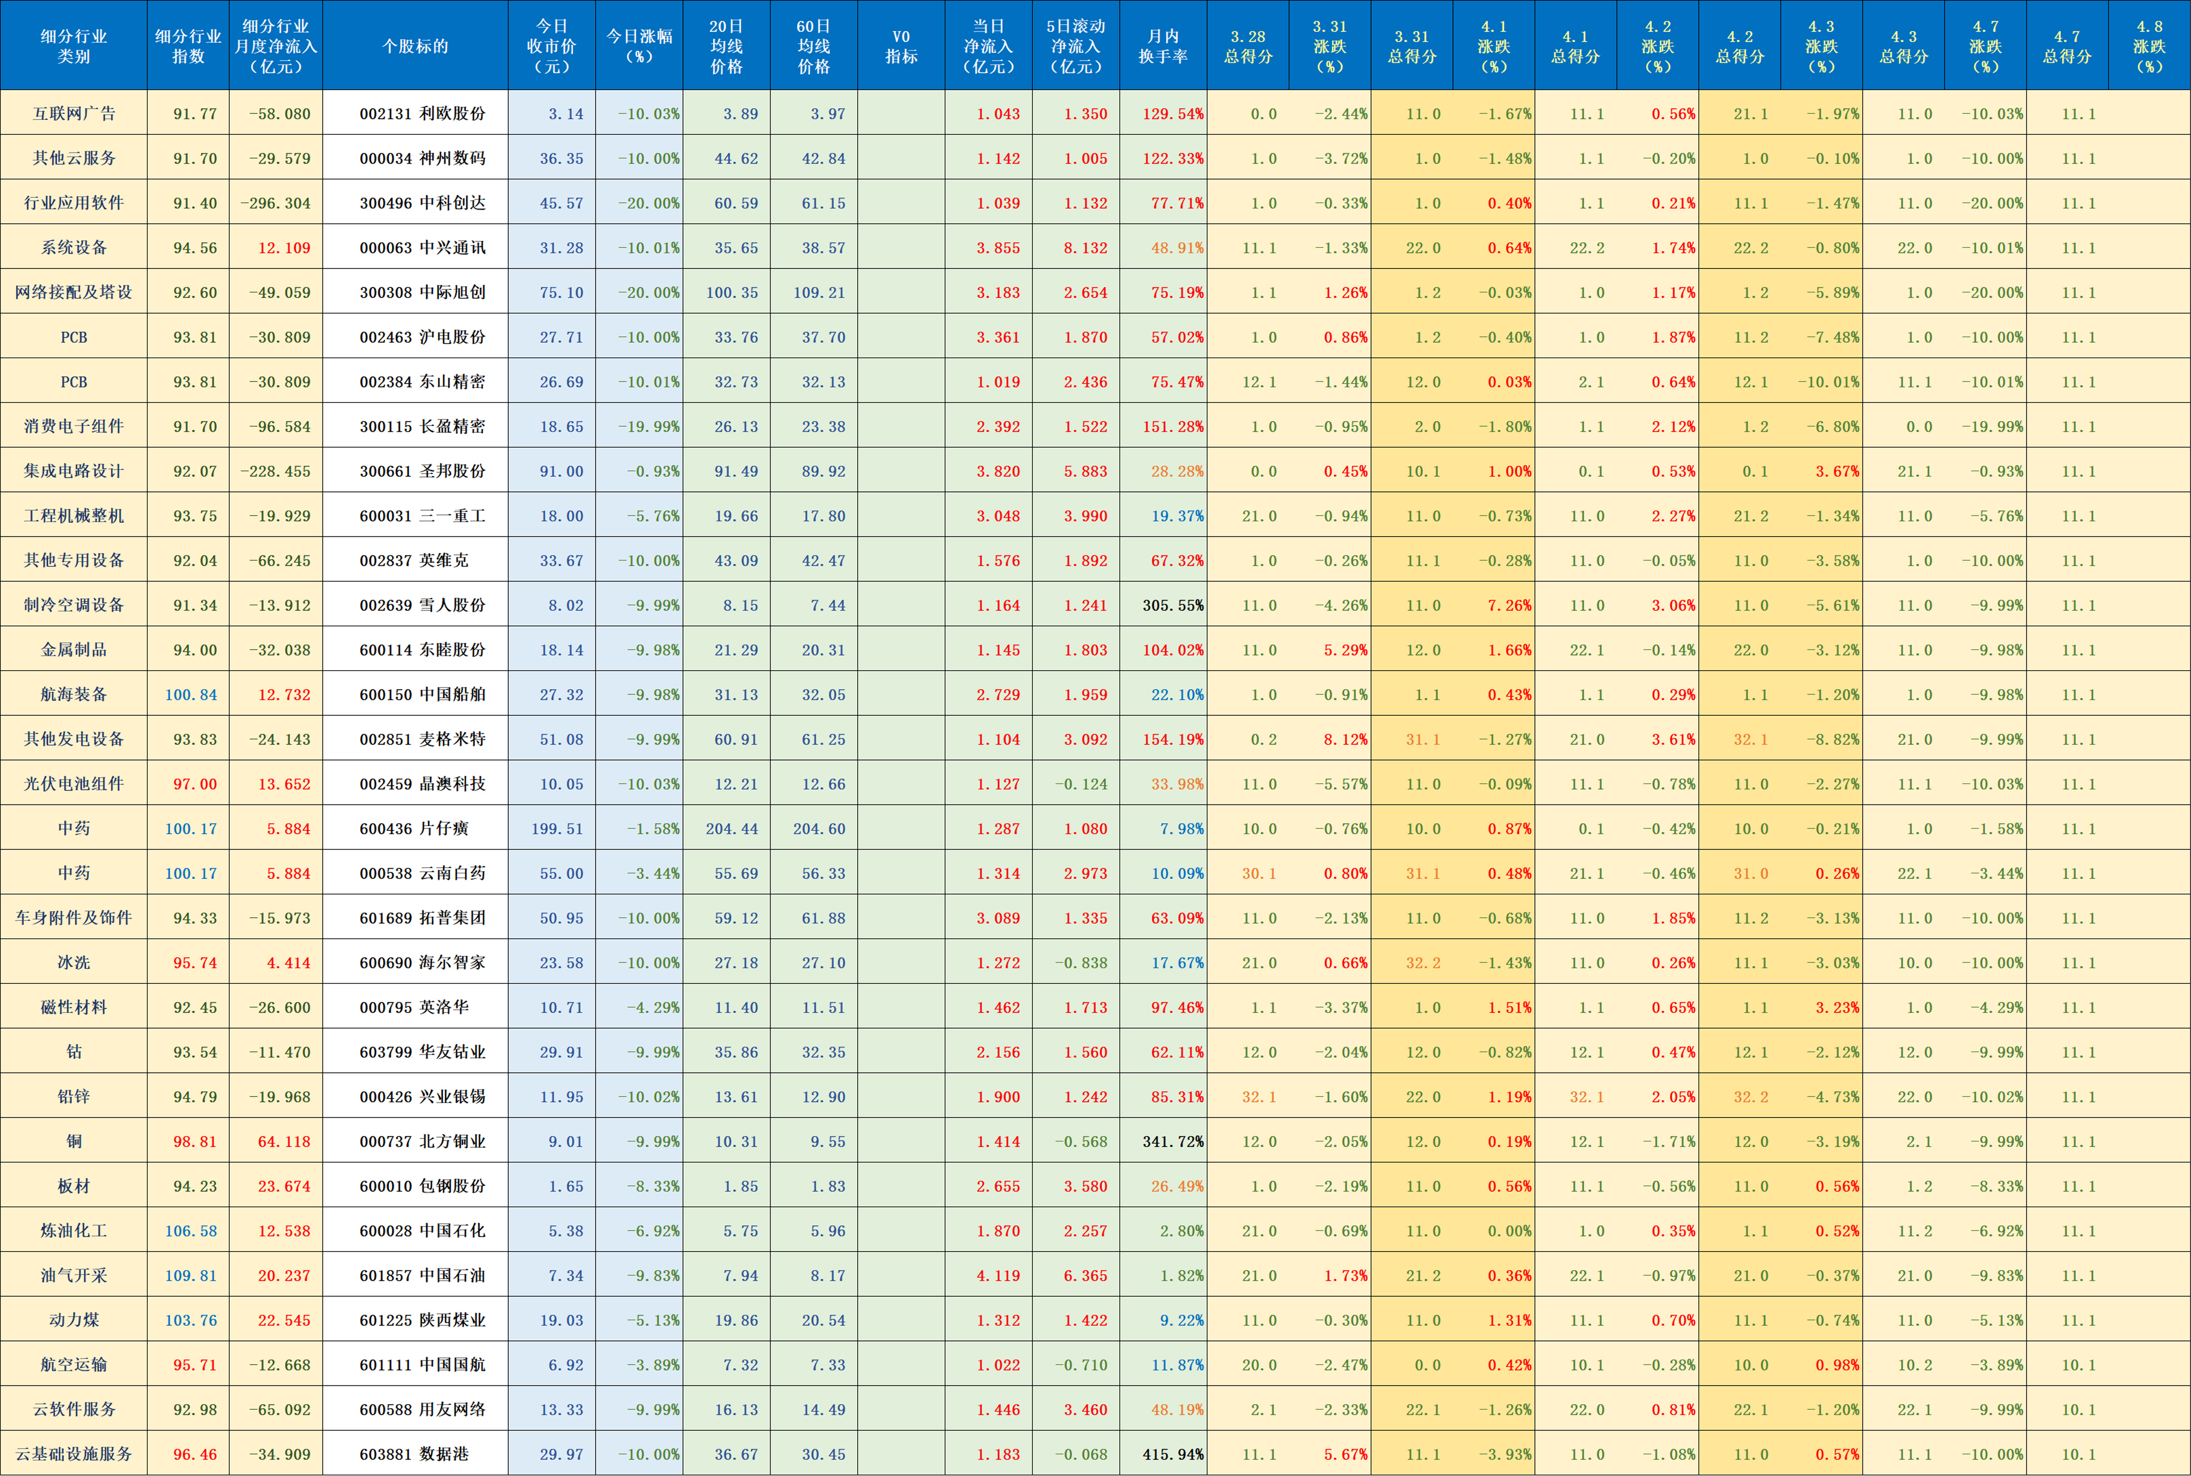Click monthly net inflow value -296.304
Viewport: 2191px width, 1476px height.
[x=276, y=203]
